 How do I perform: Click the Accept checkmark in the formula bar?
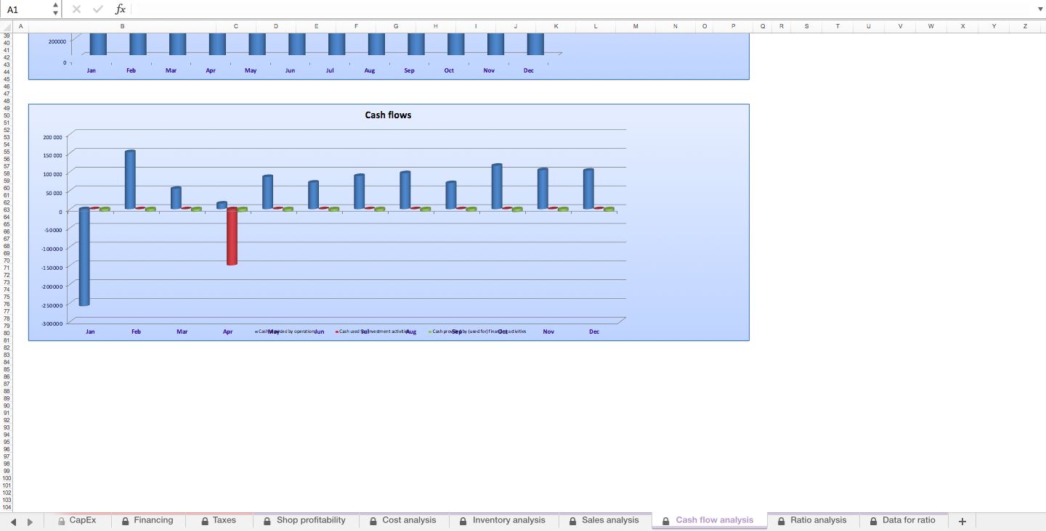[97, 9]
